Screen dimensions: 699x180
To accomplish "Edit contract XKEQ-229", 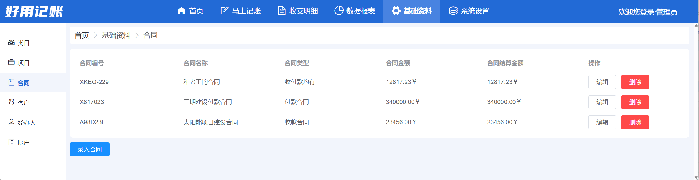I will pos(602,82).
